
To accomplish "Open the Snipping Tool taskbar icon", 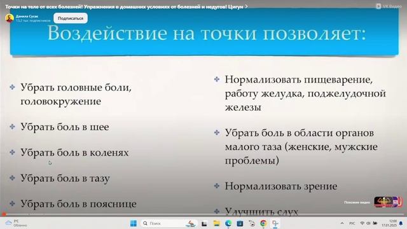I will pos(275,223).
